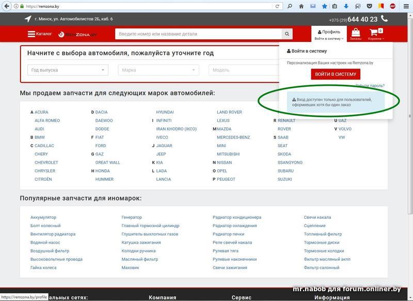This screenshot has height=301, width=413.
Task: Click the Забыли пароль? link
Action: click(370, 86)
